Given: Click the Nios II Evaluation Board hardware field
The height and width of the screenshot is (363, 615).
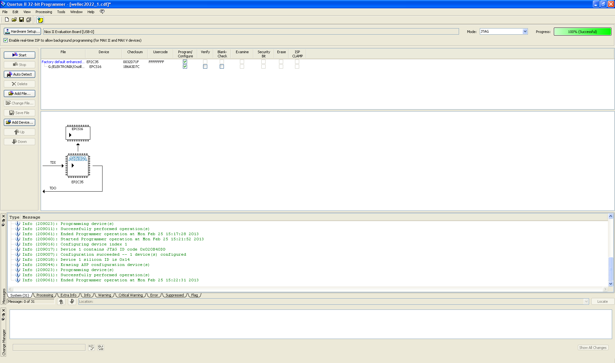Looking at the screenshot, I should click(x=251, y=31).
